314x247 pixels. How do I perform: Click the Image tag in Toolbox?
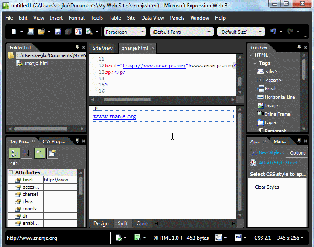271,106
